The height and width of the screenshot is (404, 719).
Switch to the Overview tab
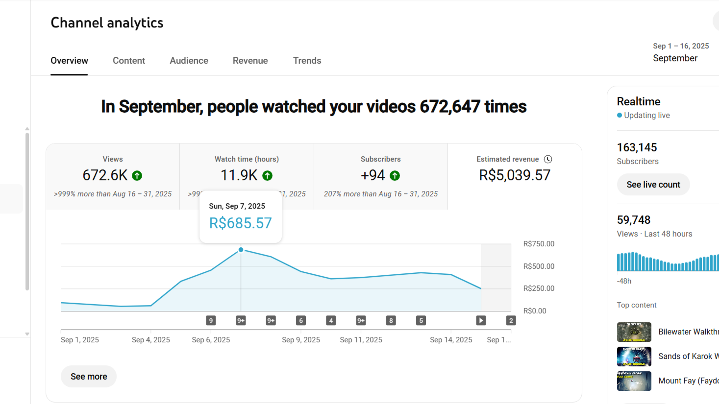pyautogui.click(x=69, y=61)
